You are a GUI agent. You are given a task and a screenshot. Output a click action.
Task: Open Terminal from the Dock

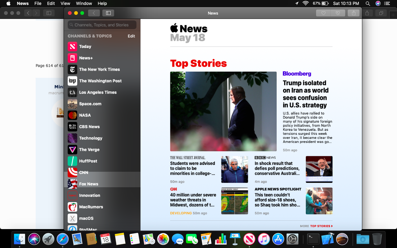click(313, 239)
